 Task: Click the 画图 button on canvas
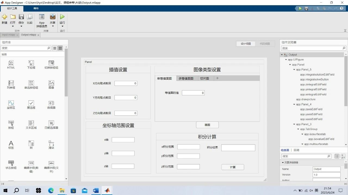[x=207, y=125]
